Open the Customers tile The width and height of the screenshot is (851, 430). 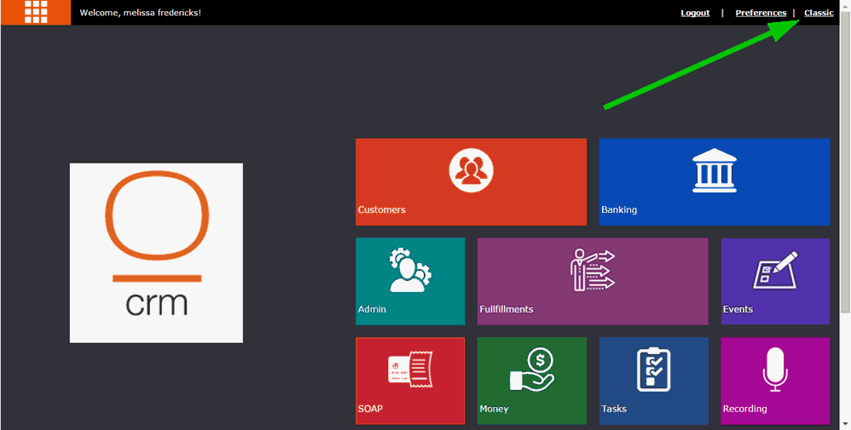(471, 181)
